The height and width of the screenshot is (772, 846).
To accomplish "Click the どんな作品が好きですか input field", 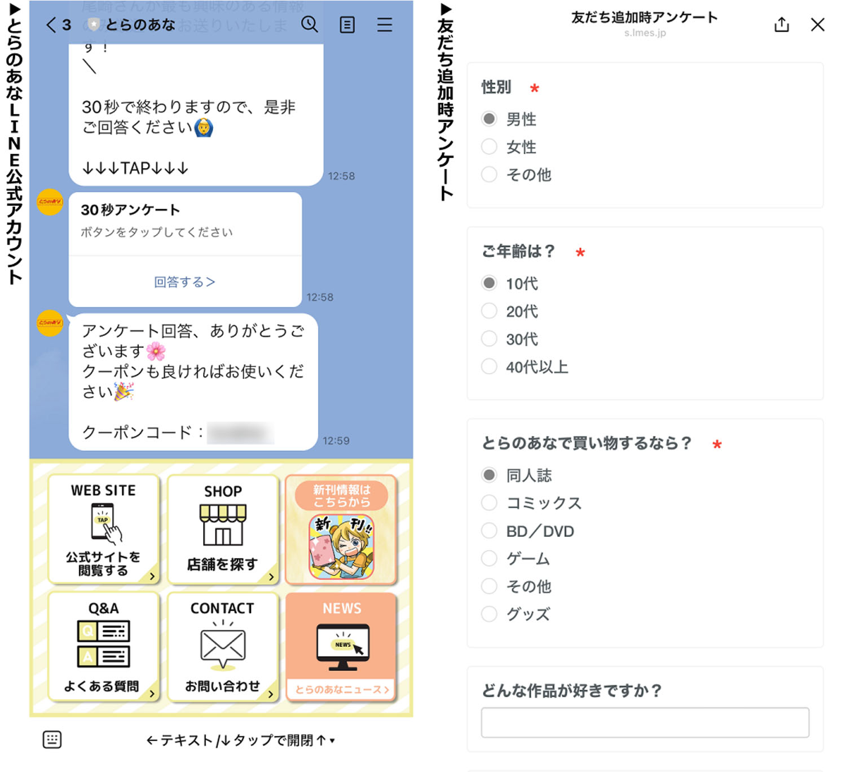I will click(x=644, y=722).
